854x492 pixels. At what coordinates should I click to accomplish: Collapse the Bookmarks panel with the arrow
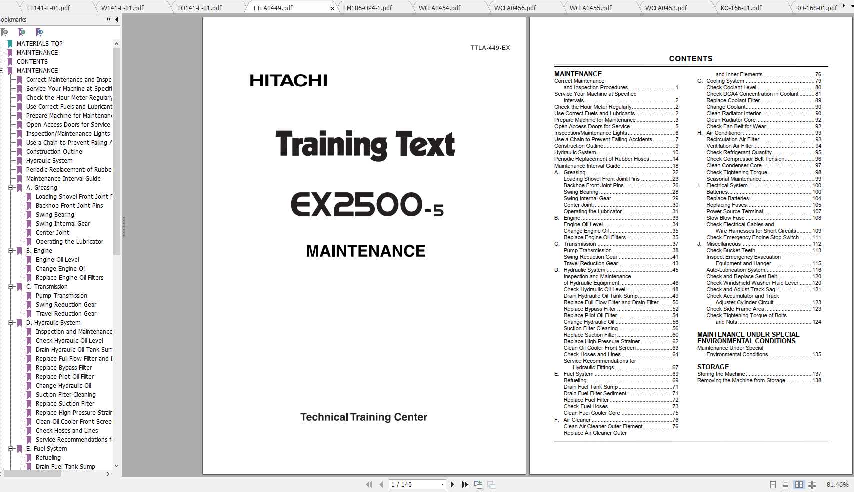tap(116, 19)
